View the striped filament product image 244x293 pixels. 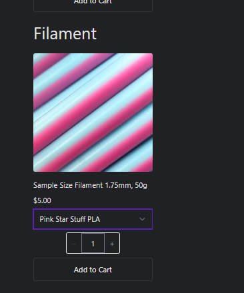[93, 113]
